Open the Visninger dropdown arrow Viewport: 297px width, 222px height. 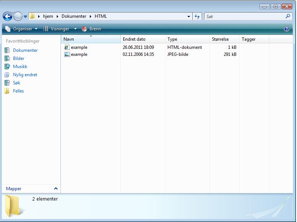coord(75,29)
